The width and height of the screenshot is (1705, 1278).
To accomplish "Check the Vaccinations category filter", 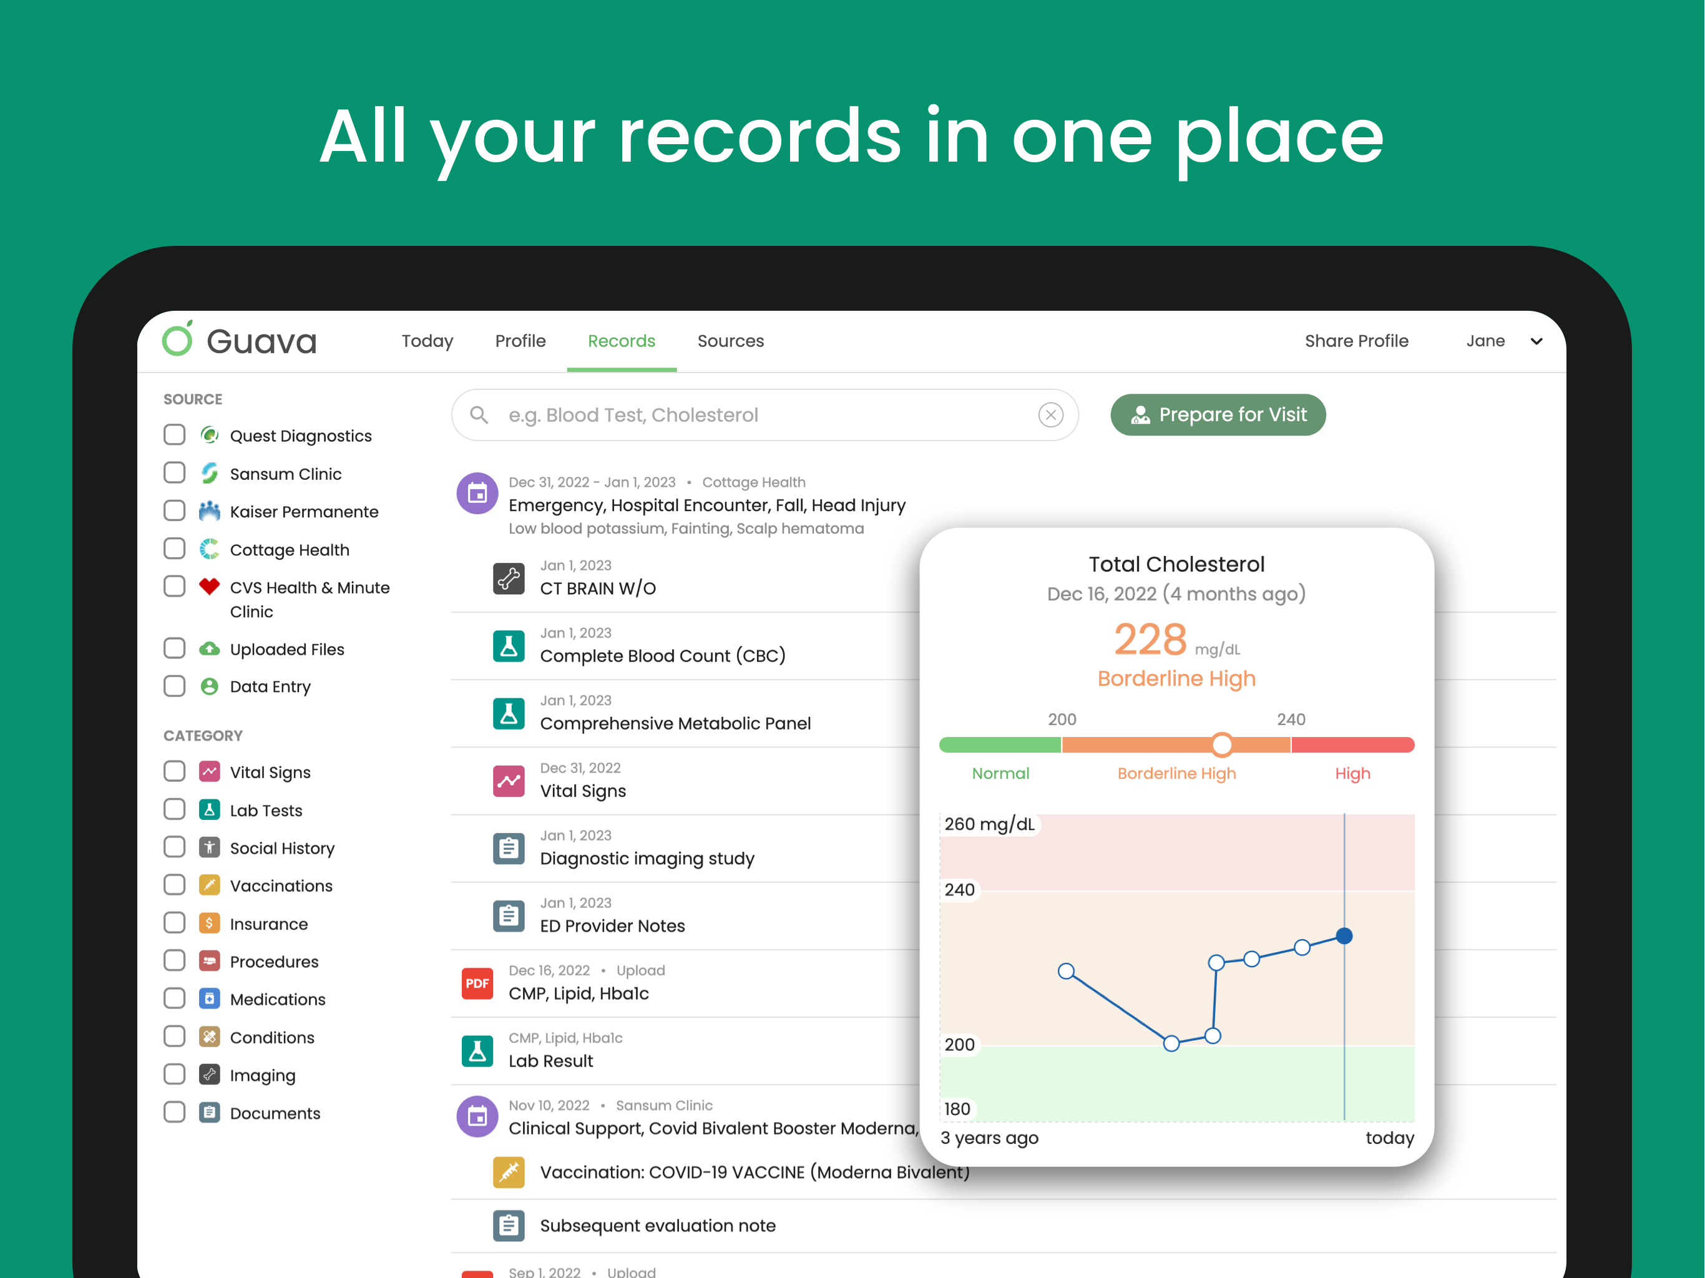I will click(x=174, y=885).
